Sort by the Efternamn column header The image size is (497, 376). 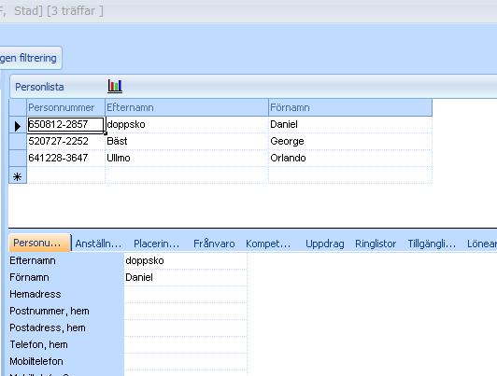point(187,107)
